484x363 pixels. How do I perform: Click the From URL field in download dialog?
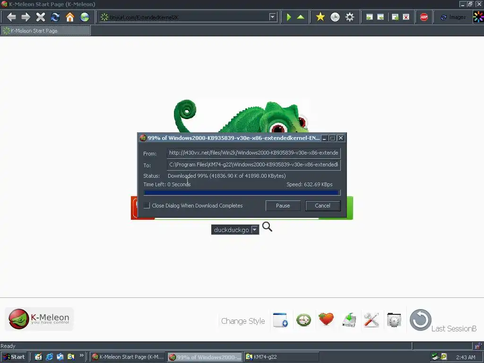tap(253, 153)
